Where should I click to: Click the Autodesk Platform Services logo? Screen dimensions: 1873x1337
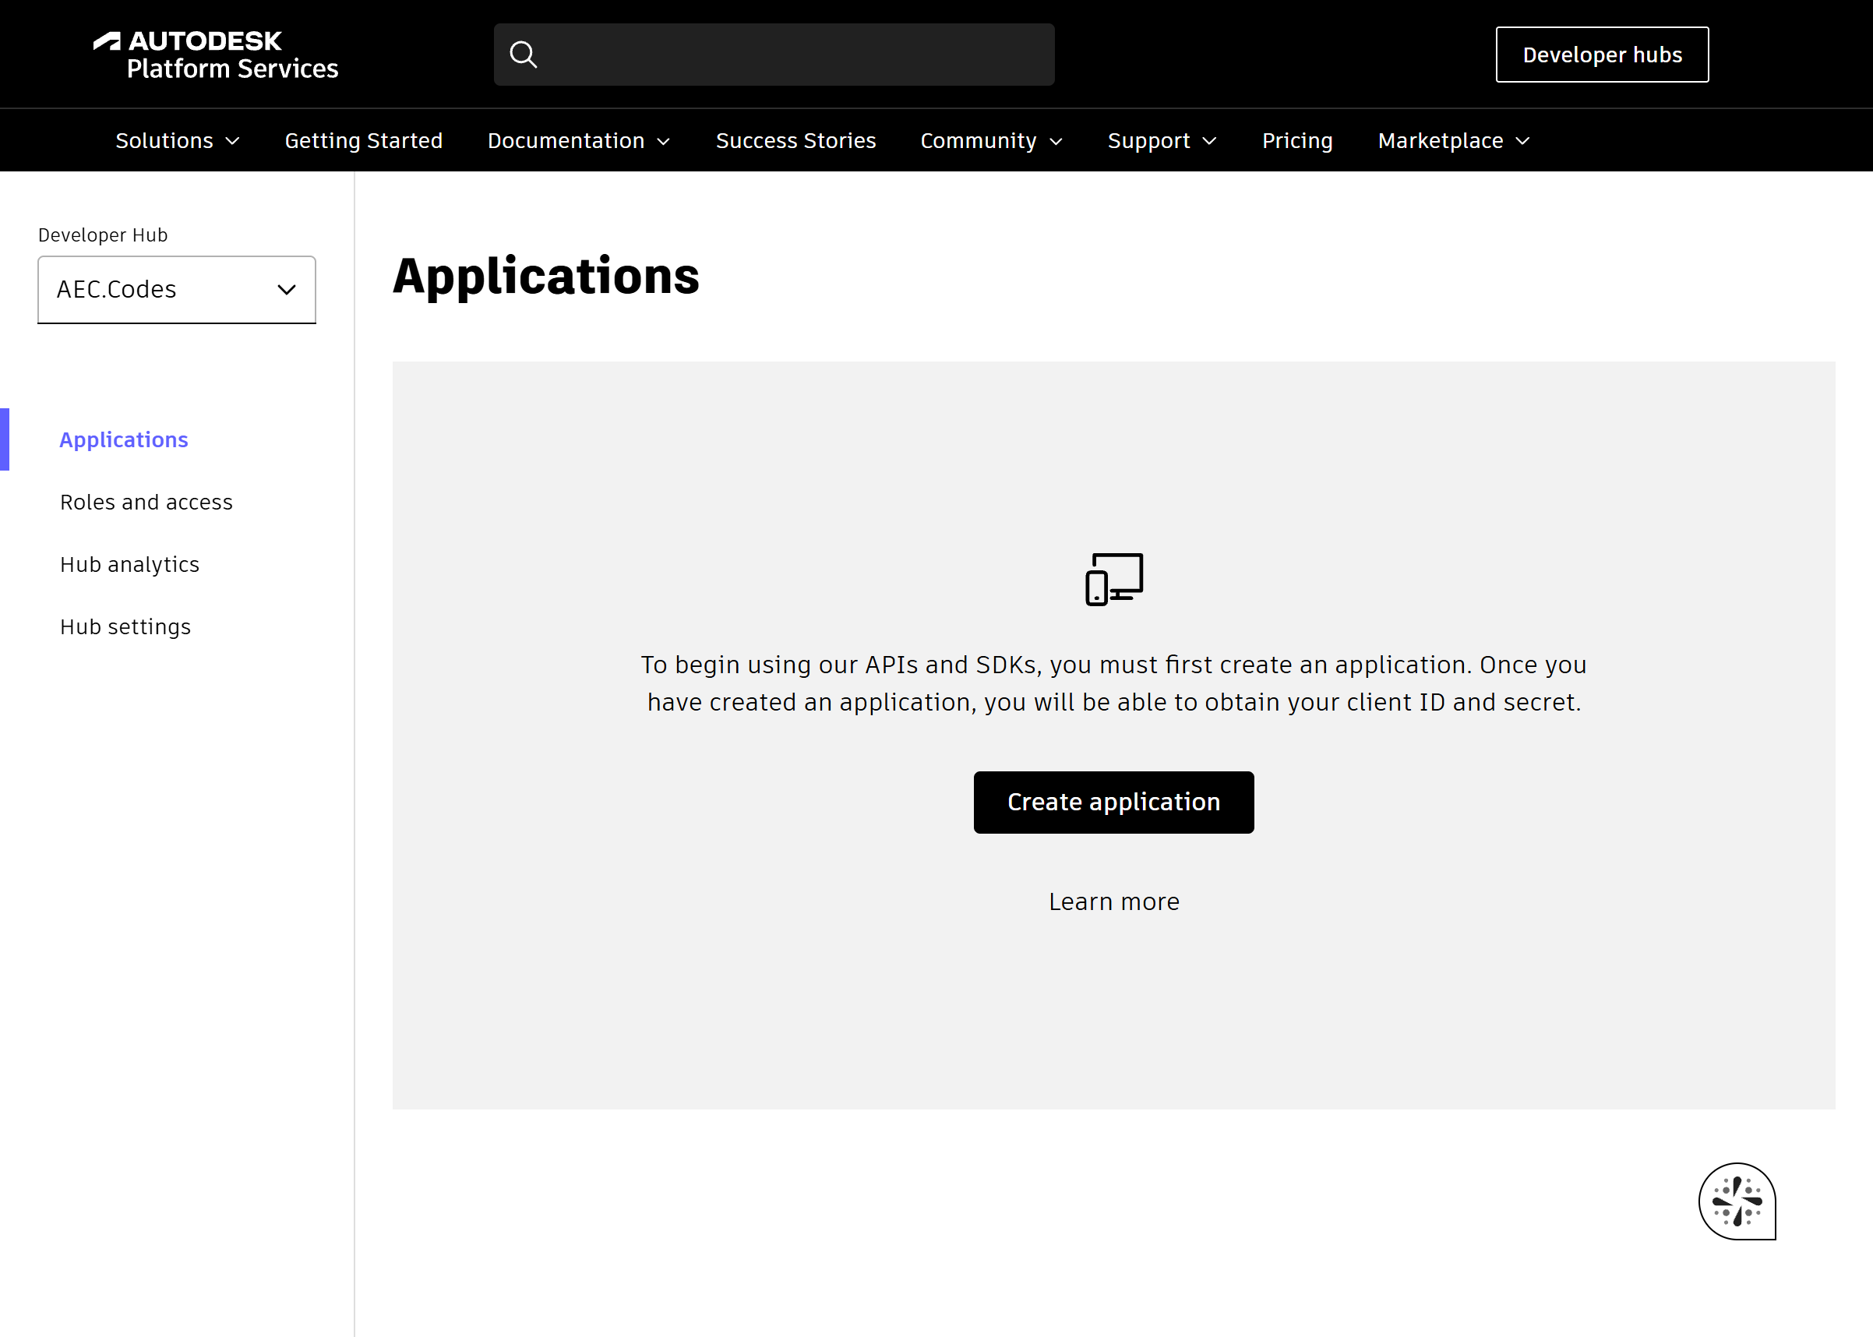click(x=216, y=55)
